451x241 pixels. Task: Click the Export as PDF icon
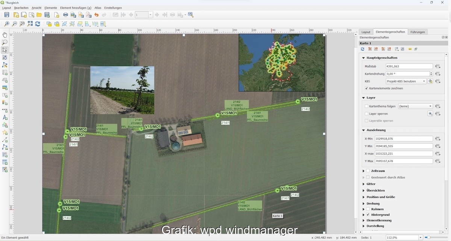pos(89,15)
